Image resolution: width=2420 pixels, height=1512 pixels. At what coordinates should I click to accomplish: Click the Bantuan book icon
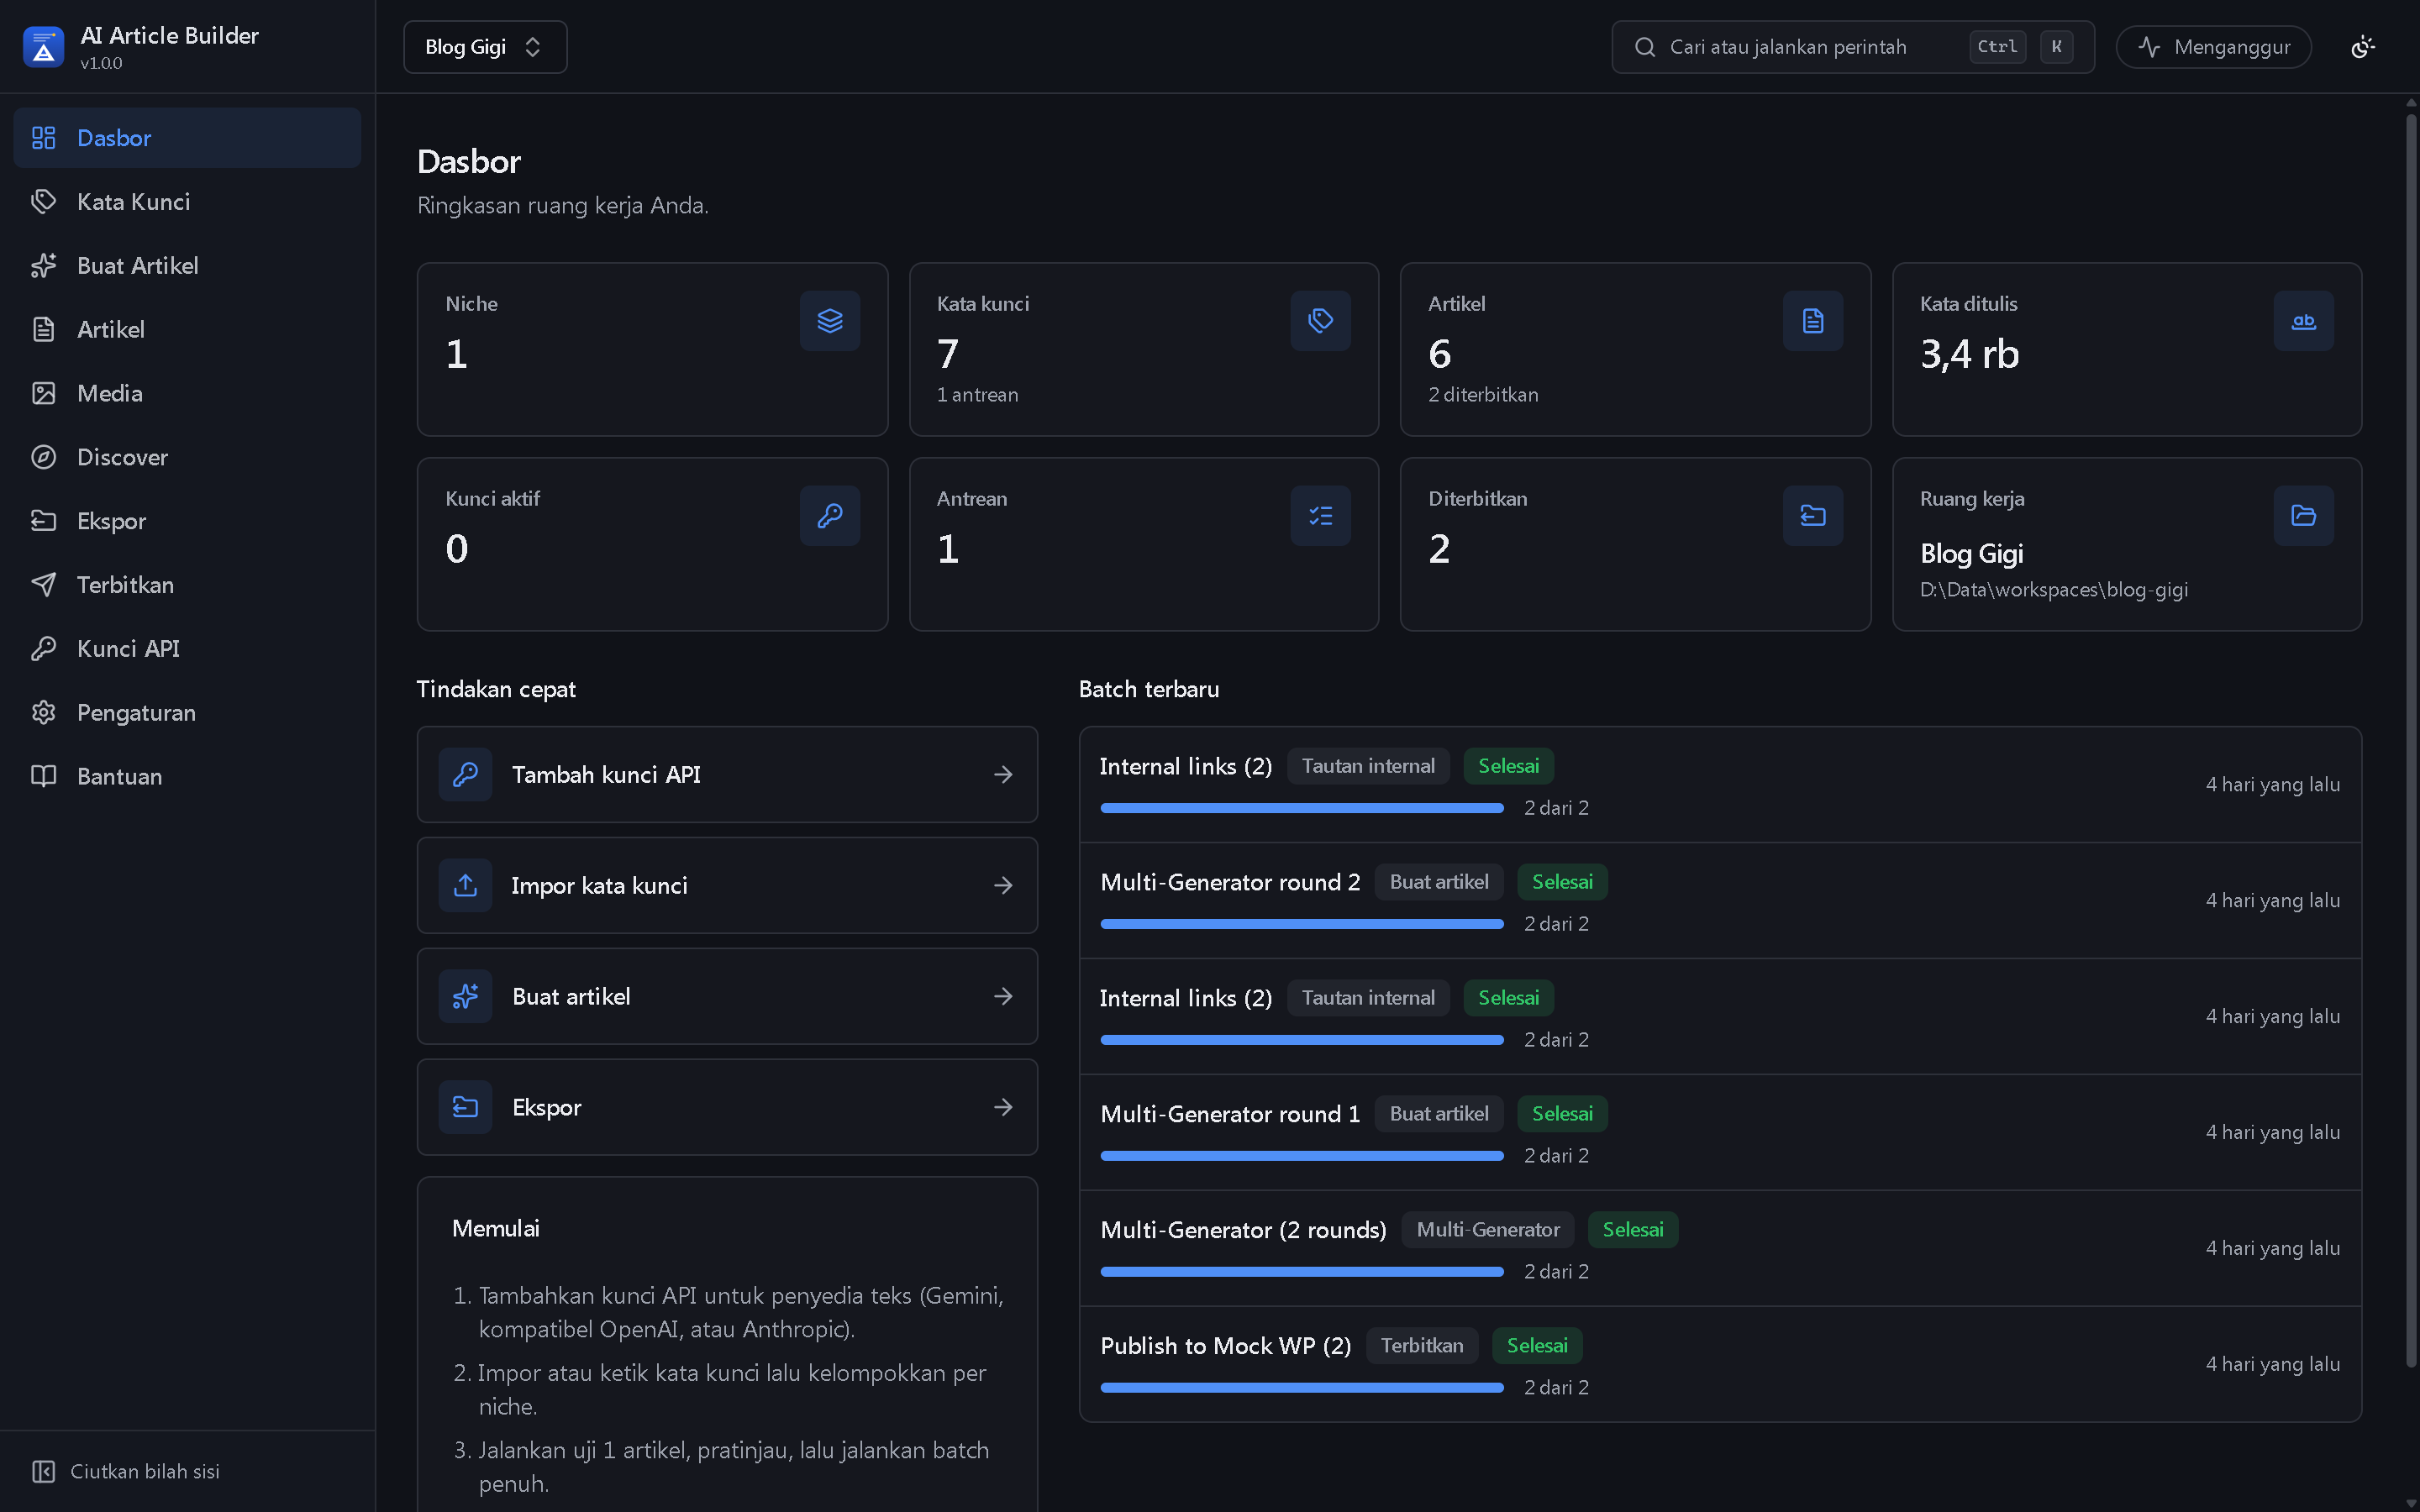pyautogui.click(x=43, y=777)
